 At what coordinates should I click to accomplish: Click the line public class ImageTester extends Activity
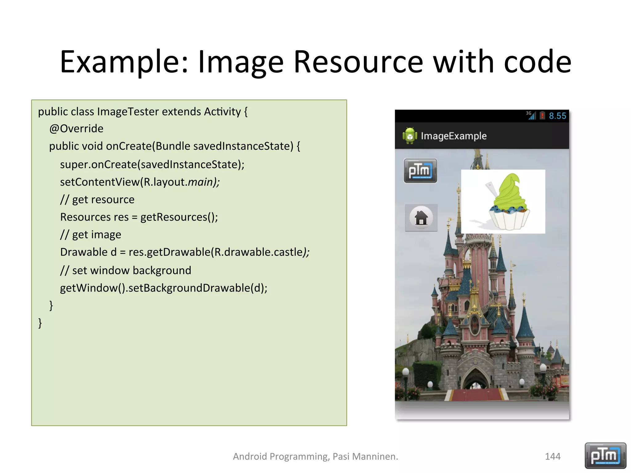pos(143,111)
